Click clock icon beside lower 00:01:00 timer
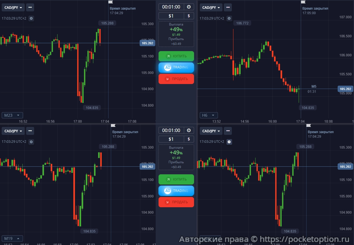 tap(189, 130)
